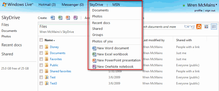The image size is (219, 91).
Task: Click the profile link
Action: tap(198, 11)
